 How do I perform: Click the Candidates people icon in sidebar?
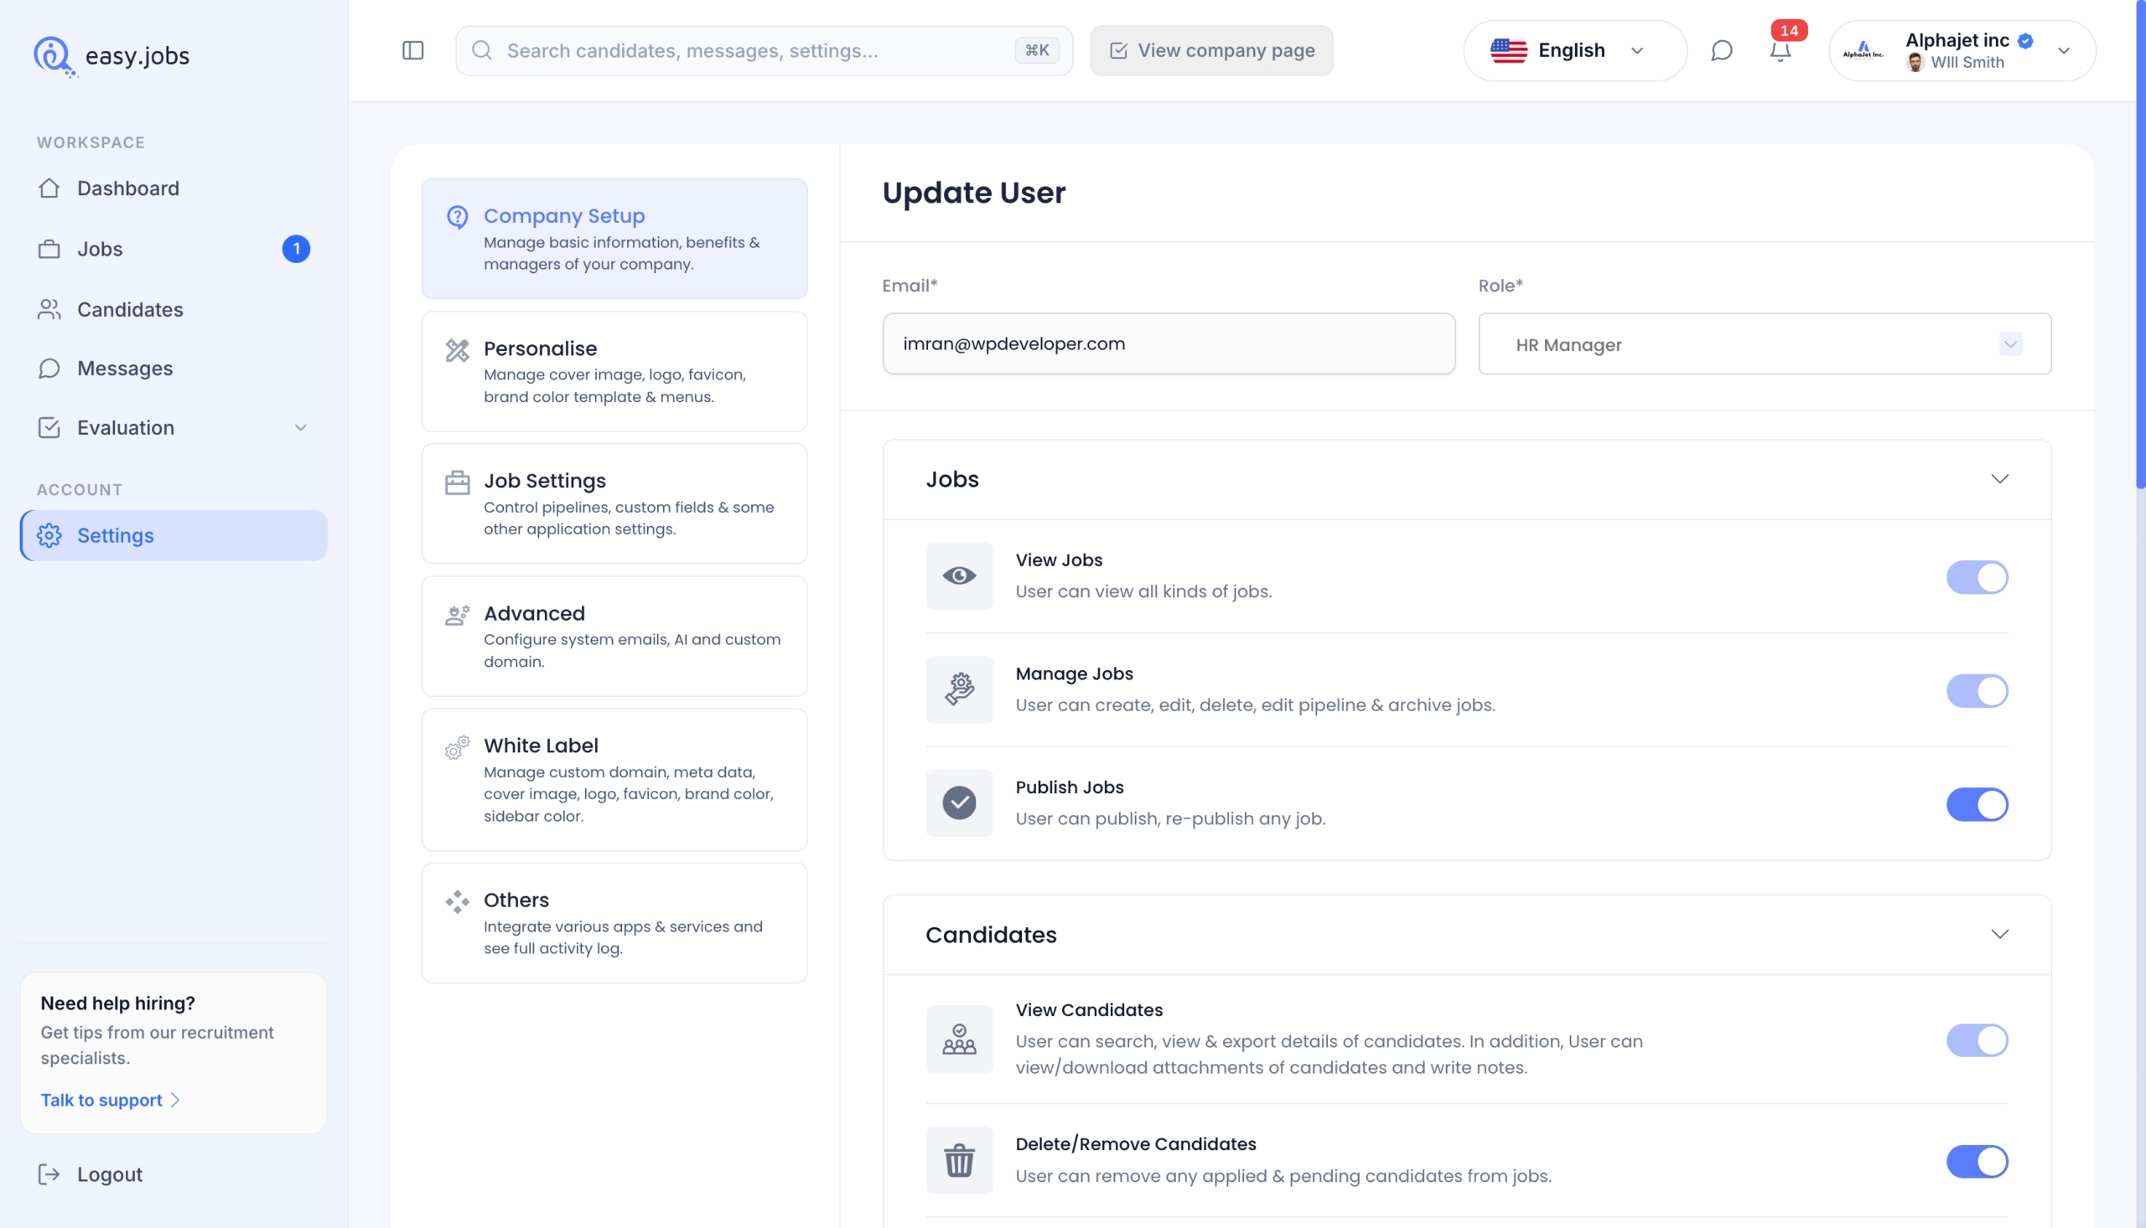[x=49, y=310]
